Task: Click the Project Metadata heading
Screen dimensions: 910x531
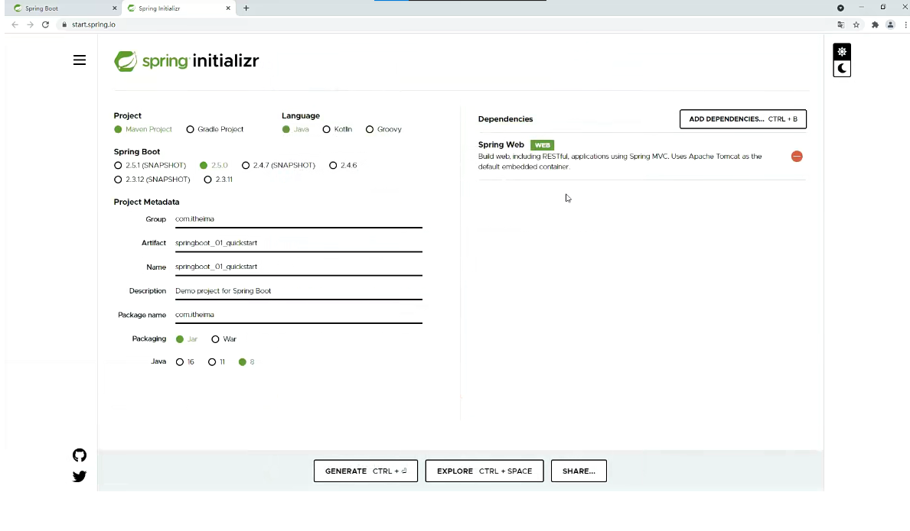Action: [x=146, y=202]
